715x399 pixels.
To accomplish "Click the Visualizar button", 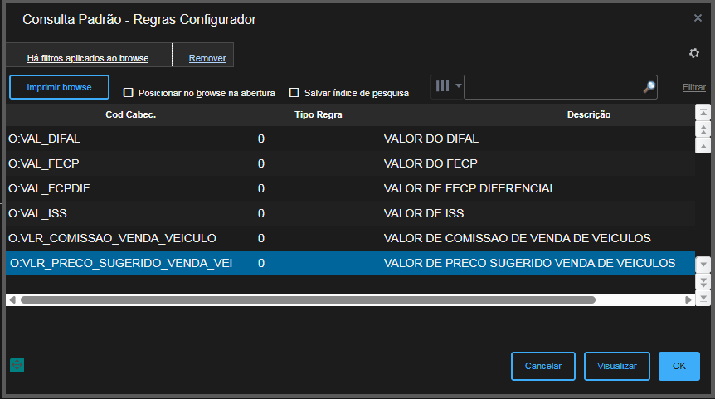I will click(616, 366).
